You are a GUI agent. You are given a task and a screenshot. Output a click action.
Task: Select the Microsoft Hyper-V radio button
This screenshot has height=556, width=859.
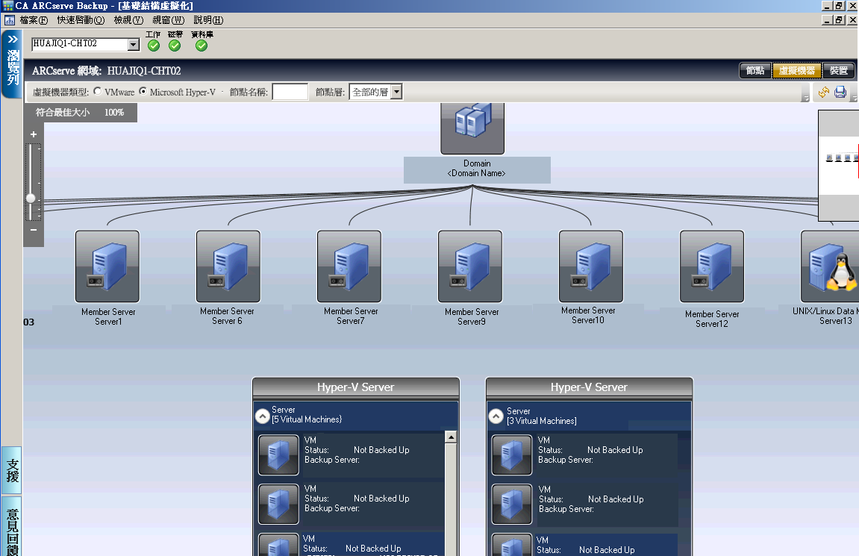[143, 92]
